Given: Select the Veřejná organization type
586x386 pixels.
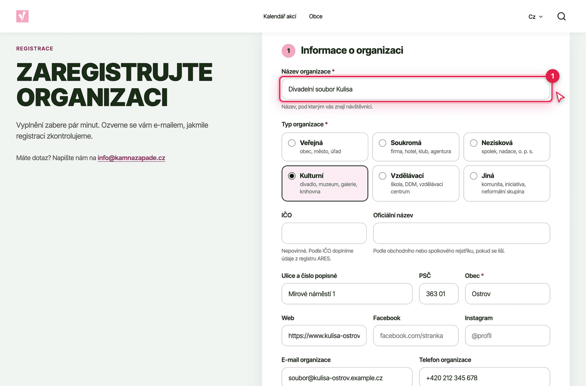Looking at the screenshot, I should coord(325,147).
